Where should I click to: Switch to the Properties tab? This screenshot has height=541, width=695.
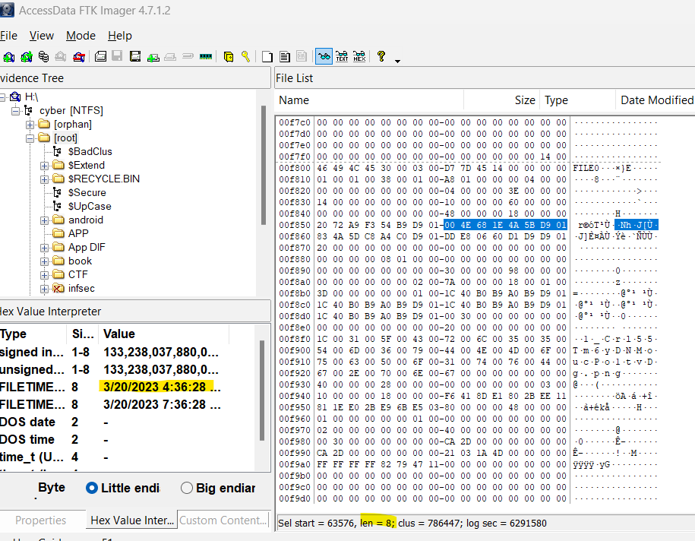pos(41,520)
